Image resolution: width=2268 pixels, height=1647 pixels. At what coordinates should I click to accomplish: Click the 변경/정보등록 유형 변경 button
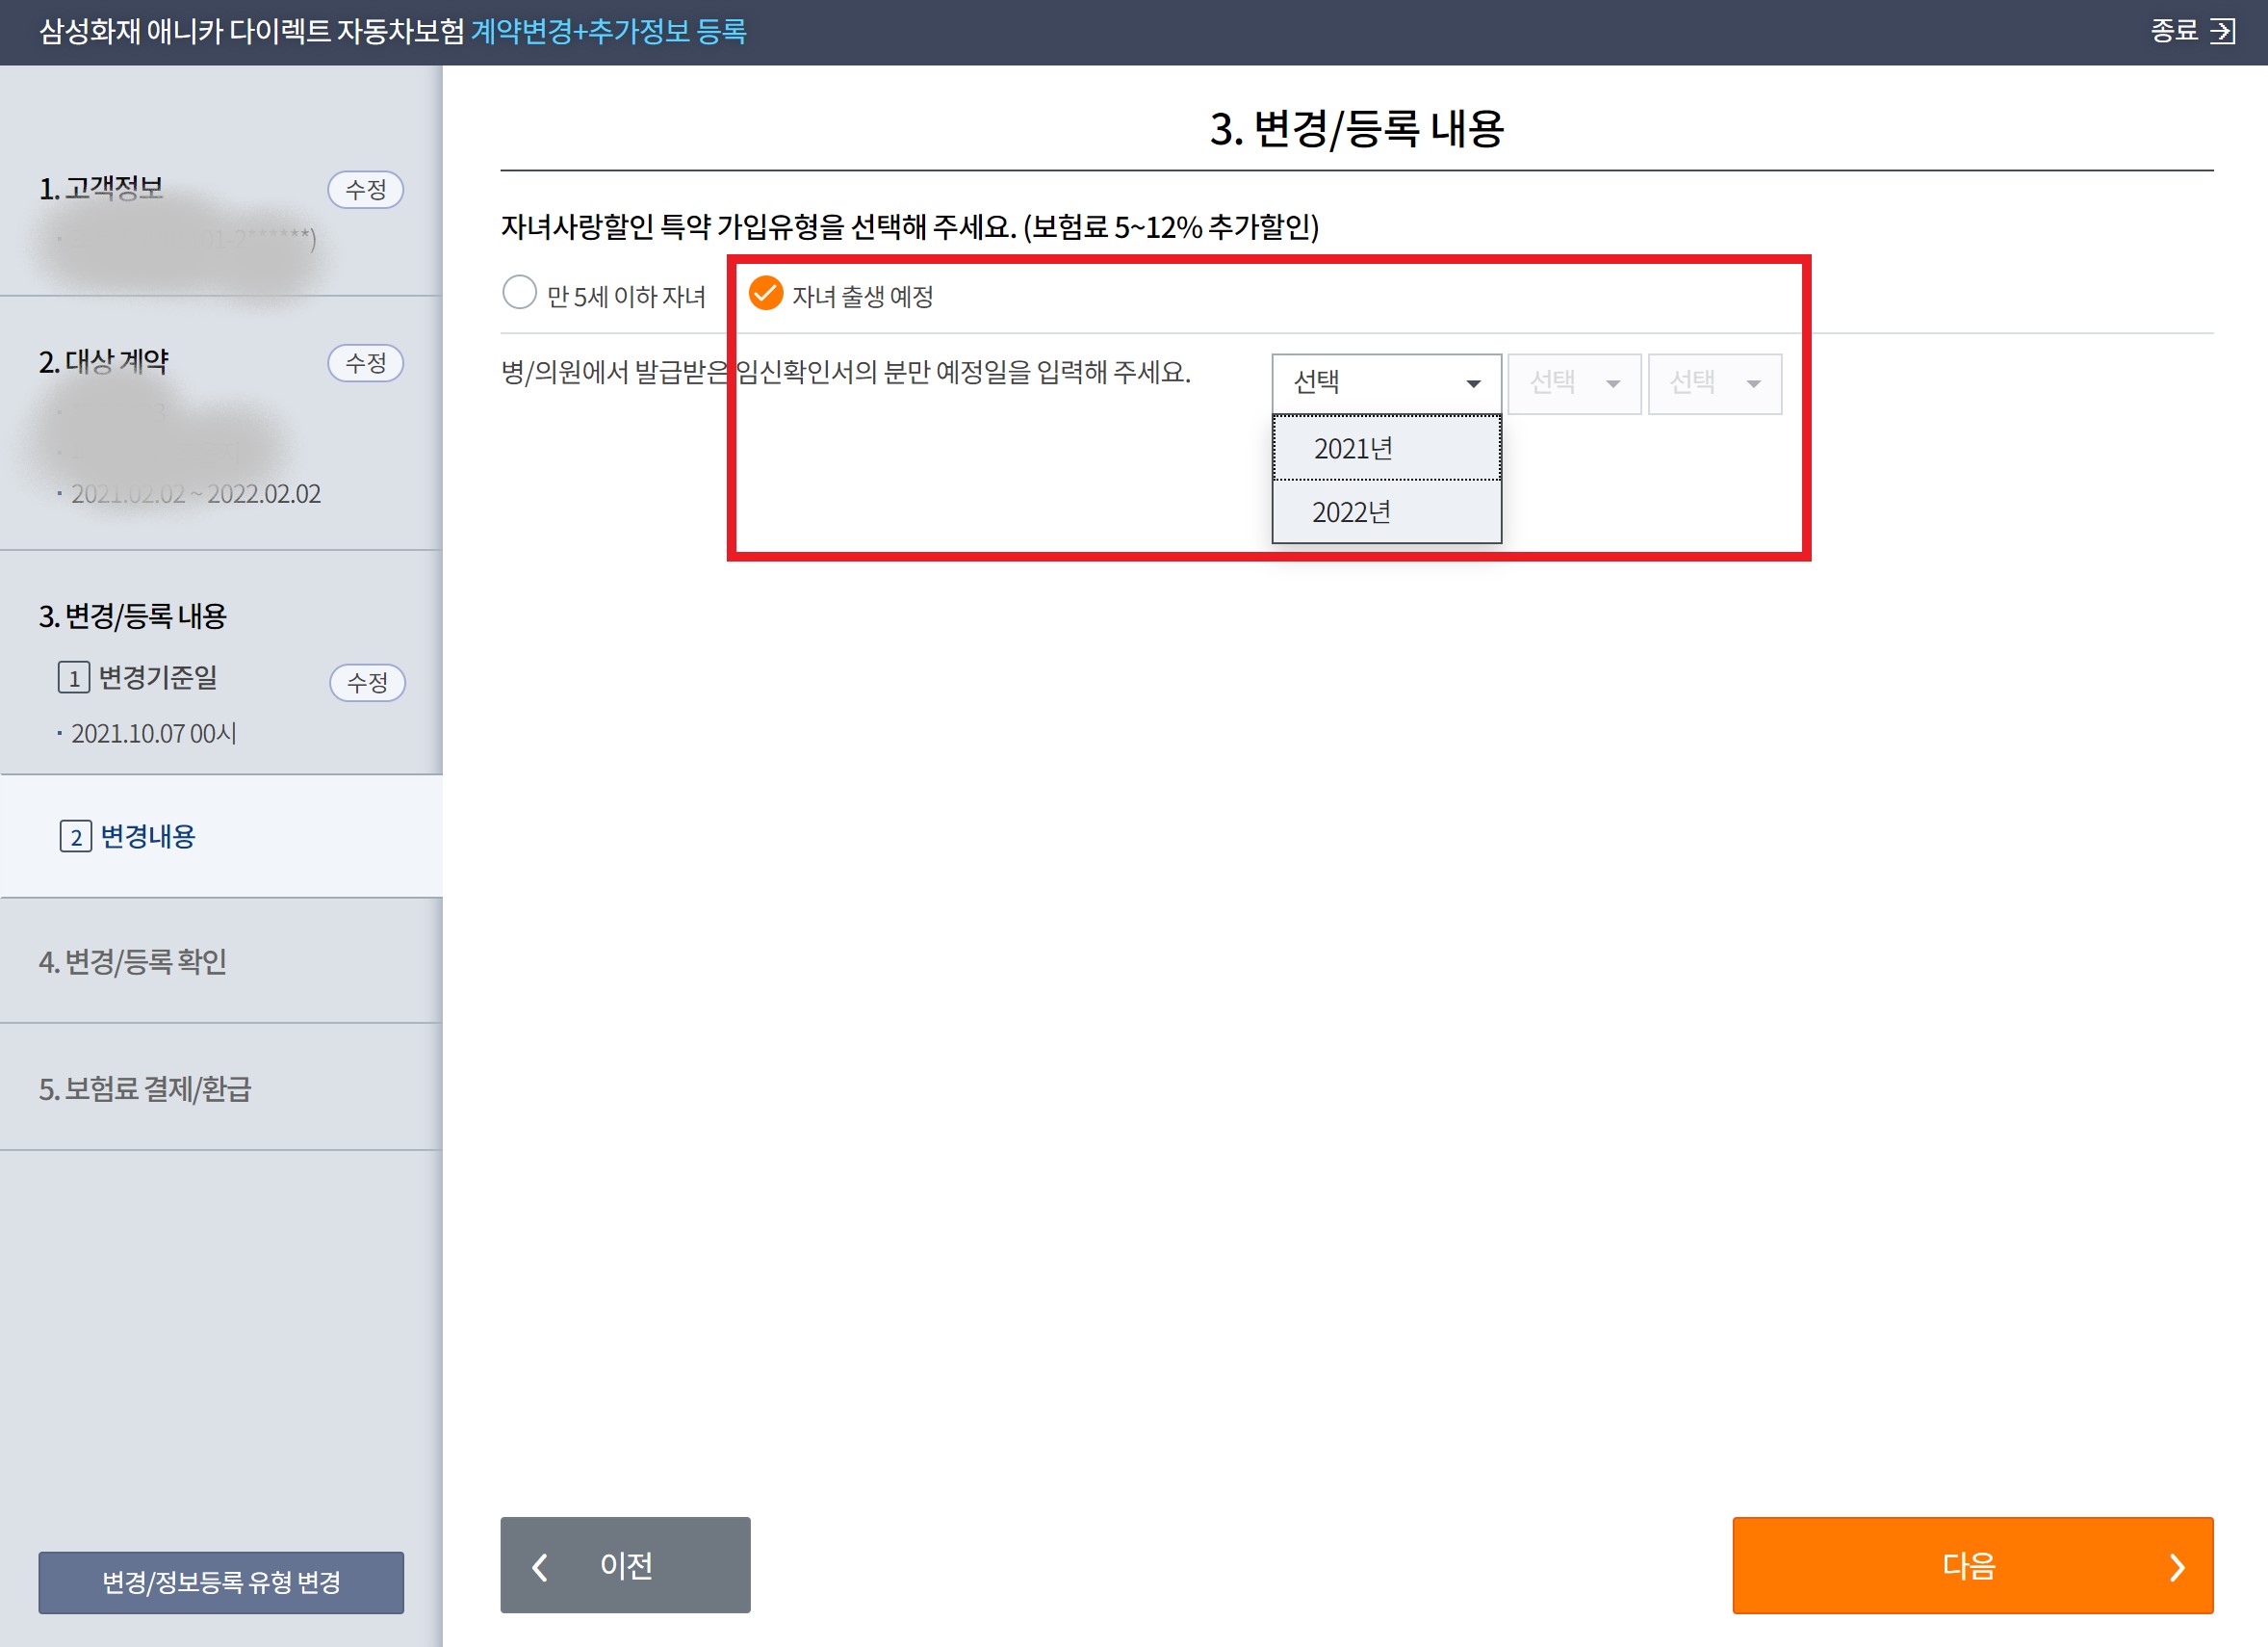coord(221,1582)
